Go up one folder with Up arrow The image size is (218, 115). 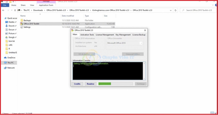pyautogui.click(x=15, y=10)
